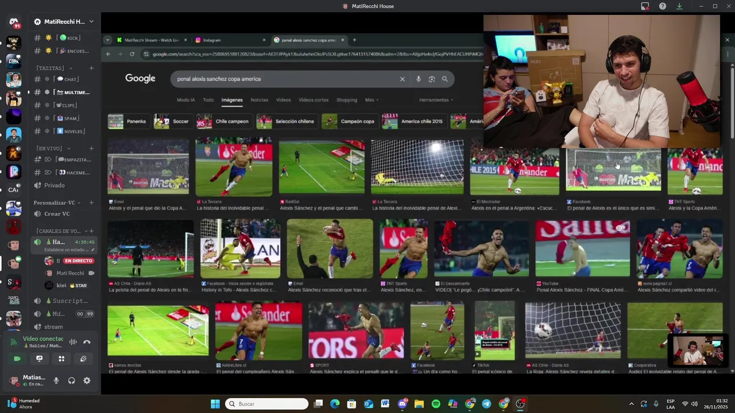Switch to Noticias search tab
The width and height of the screenshot is (735, 413).
(259, 100)
